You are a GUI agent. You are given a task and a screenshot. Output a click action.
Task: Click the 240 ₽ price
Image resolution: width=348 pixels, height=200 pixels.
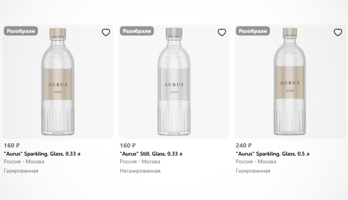[x=244, y=146]
